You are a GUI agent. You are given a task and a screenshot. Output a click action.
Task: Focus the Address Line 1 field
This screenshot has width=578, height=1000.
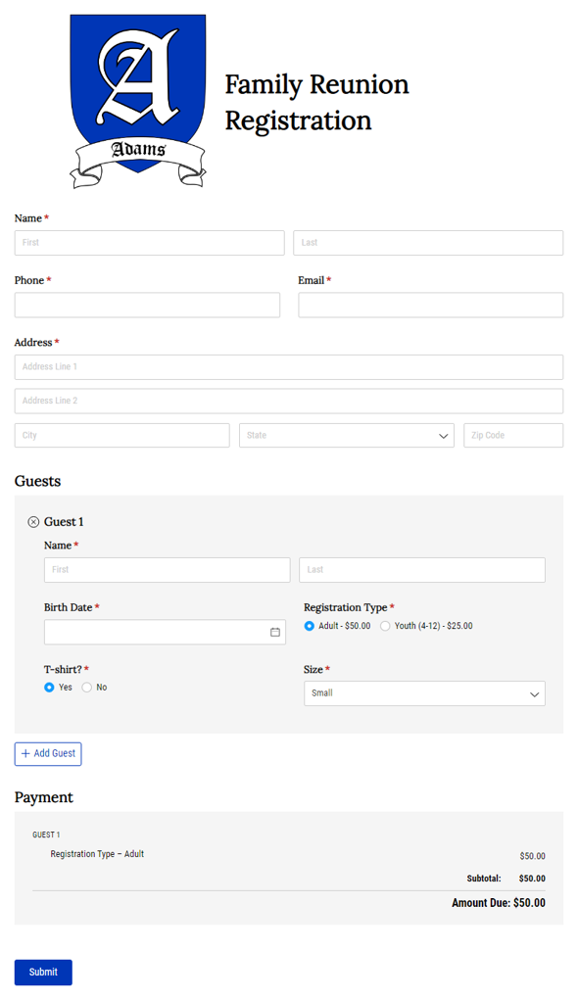click(x=289, y=367)
